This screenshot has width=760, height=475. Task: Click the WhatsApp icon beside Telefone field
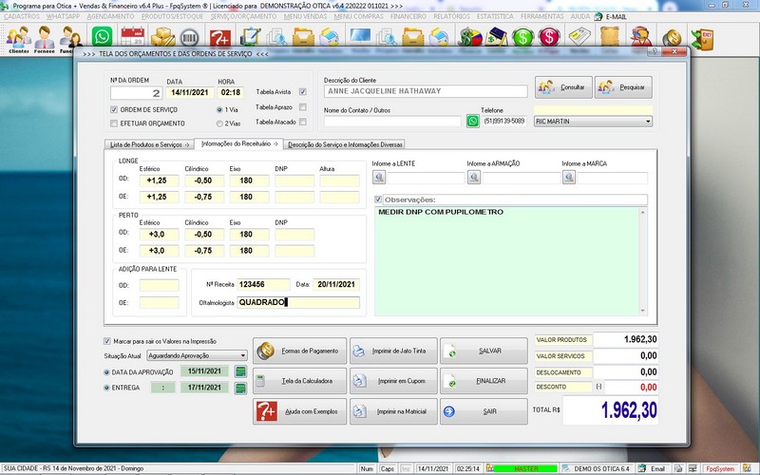(x=473, y=122)
